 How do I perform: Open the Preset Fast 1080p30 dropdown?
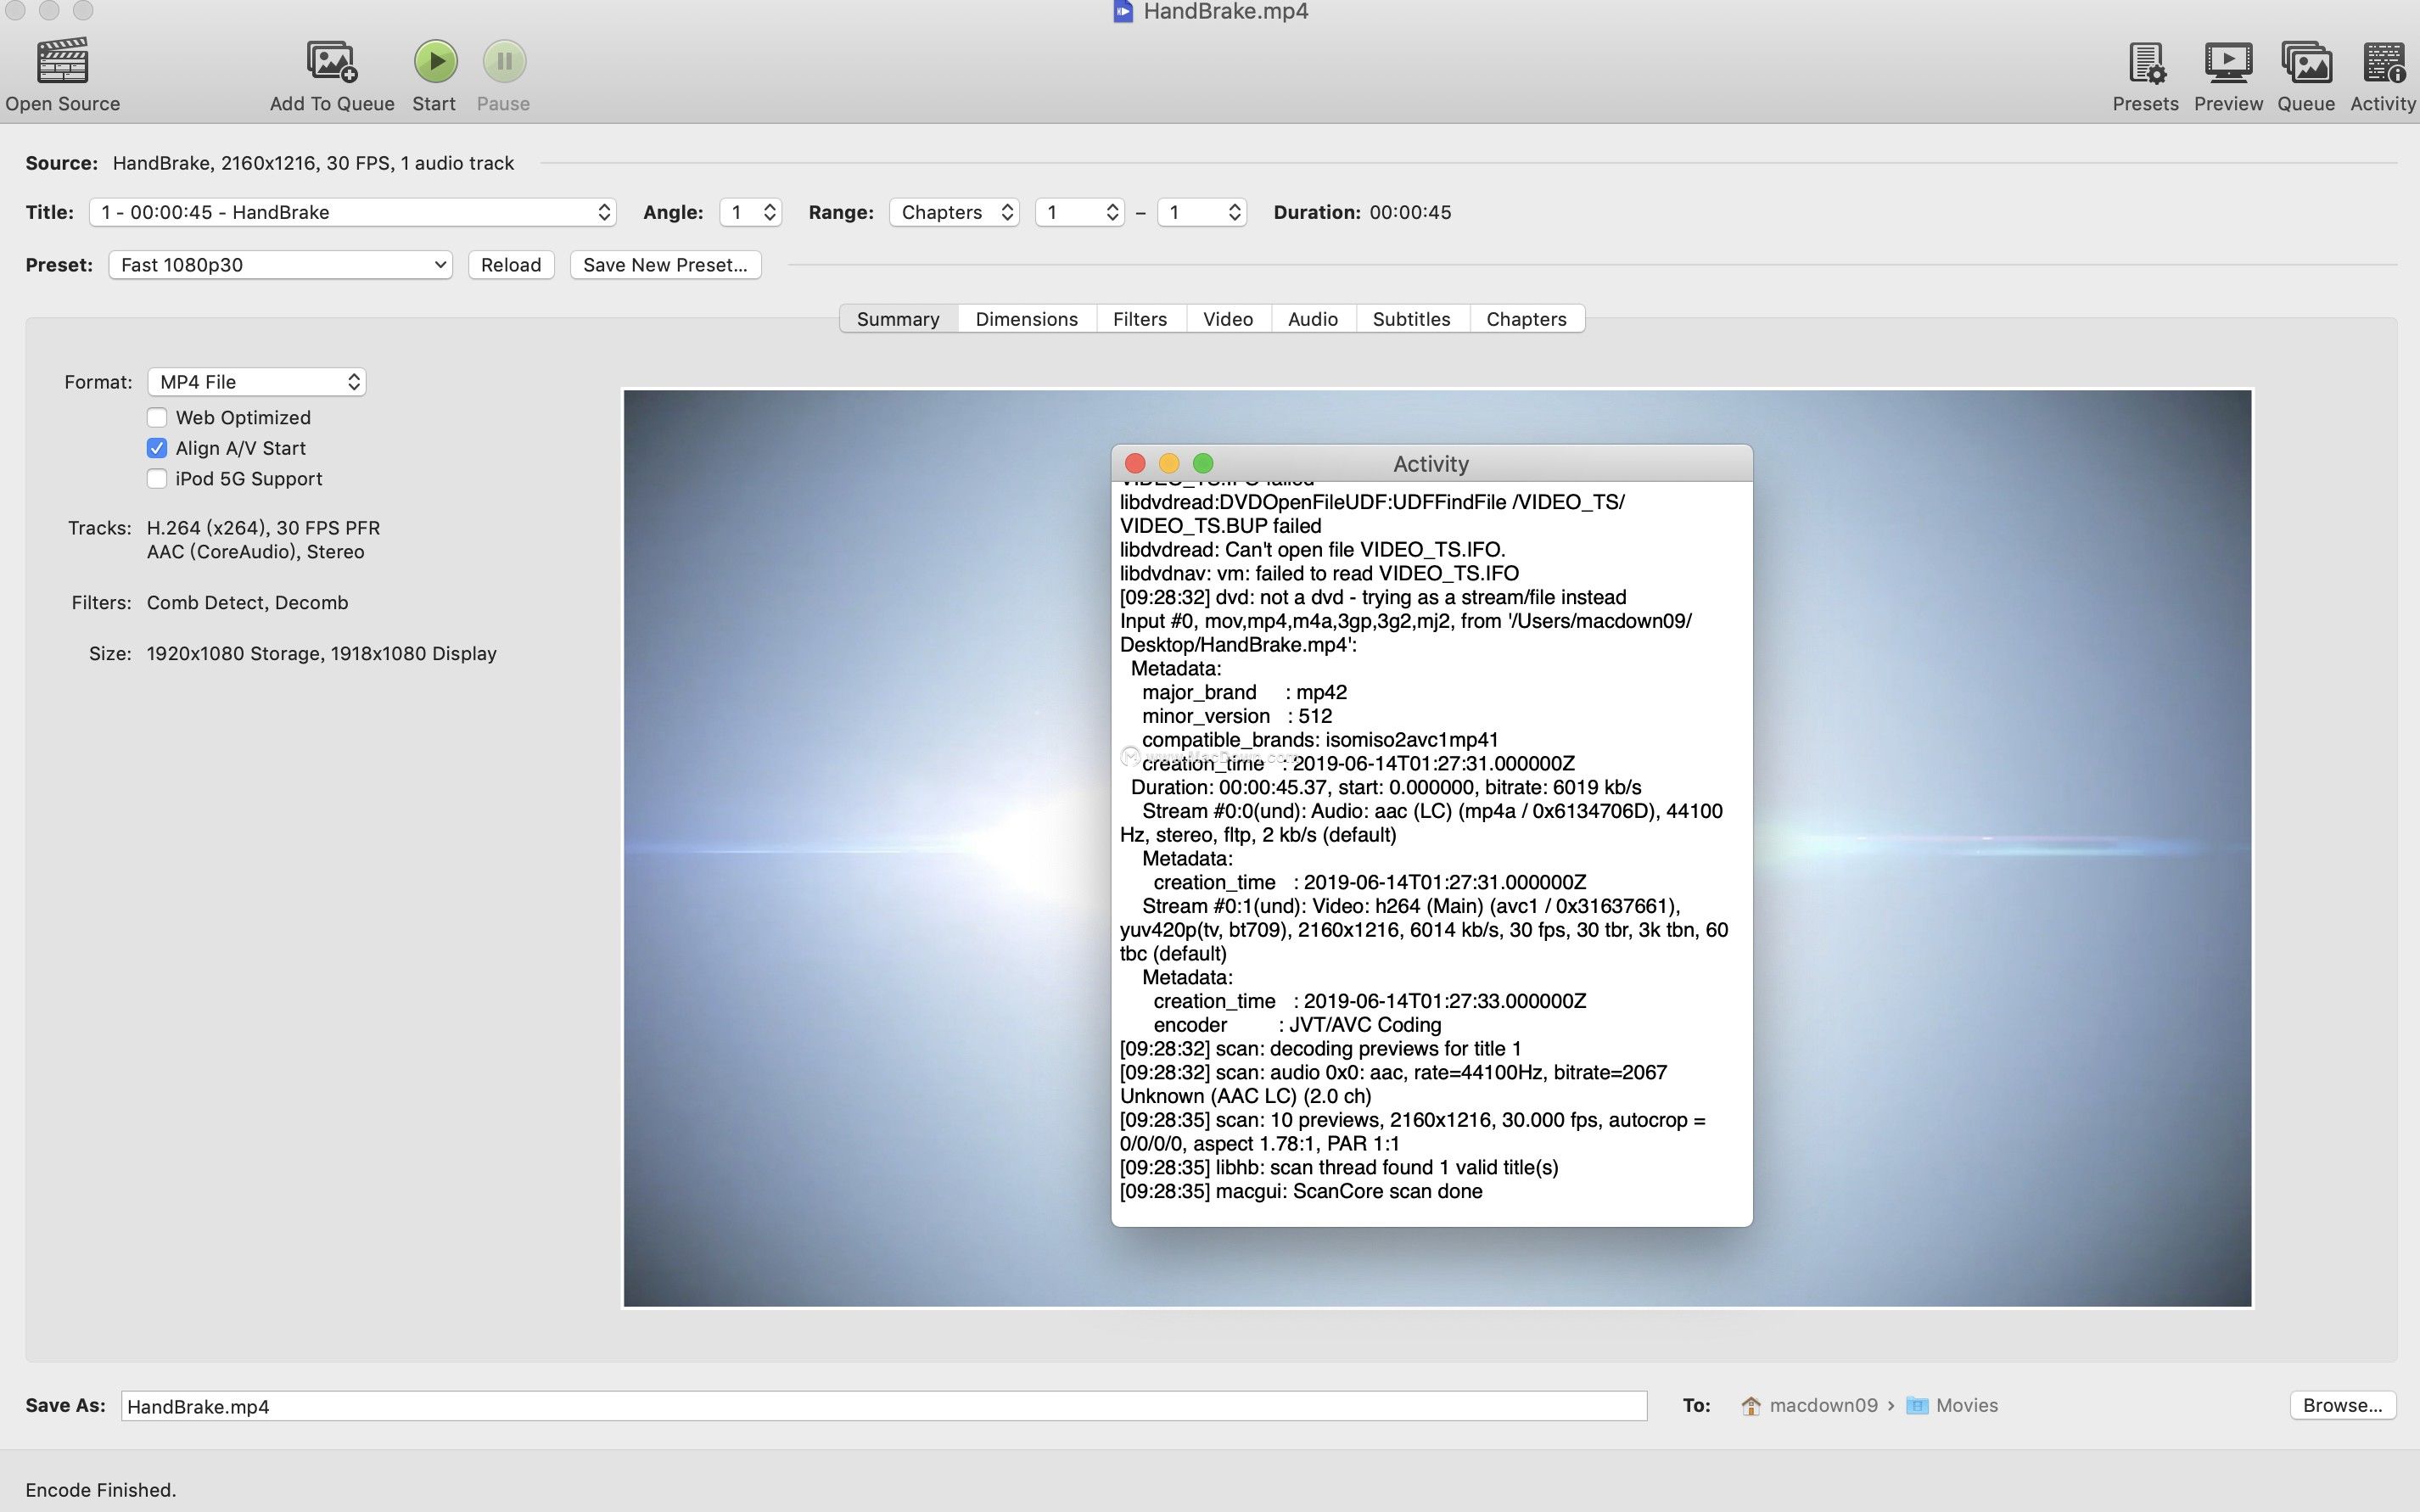[x=281, y=265]
